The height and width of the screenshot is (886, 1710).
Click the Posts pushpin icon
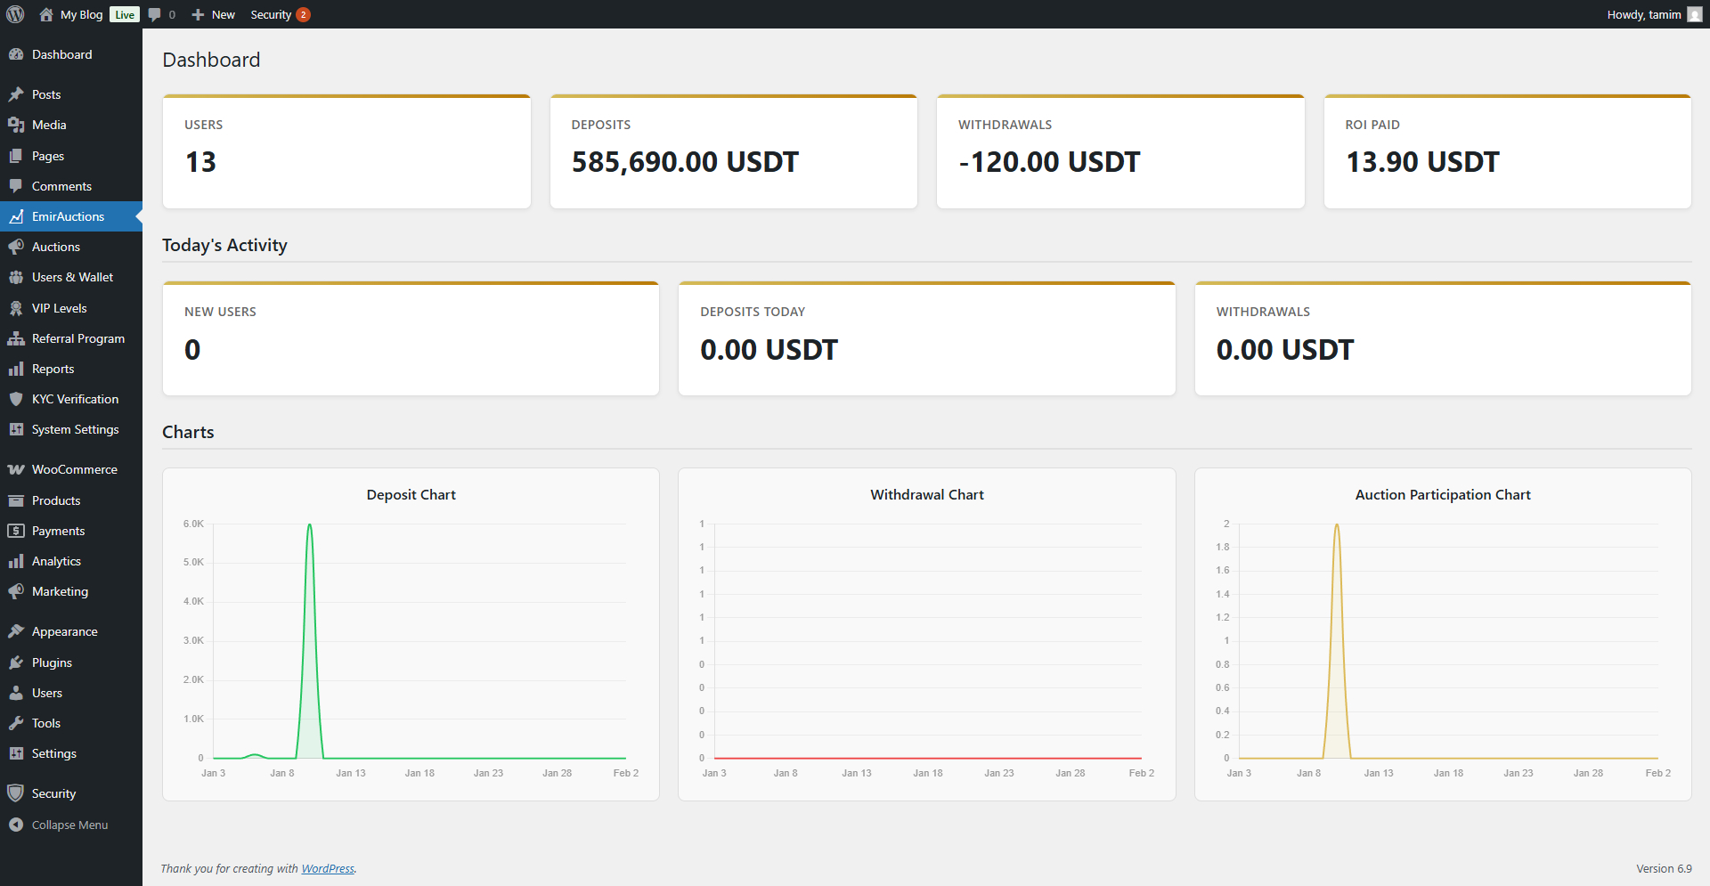click(x=16, y=94)
